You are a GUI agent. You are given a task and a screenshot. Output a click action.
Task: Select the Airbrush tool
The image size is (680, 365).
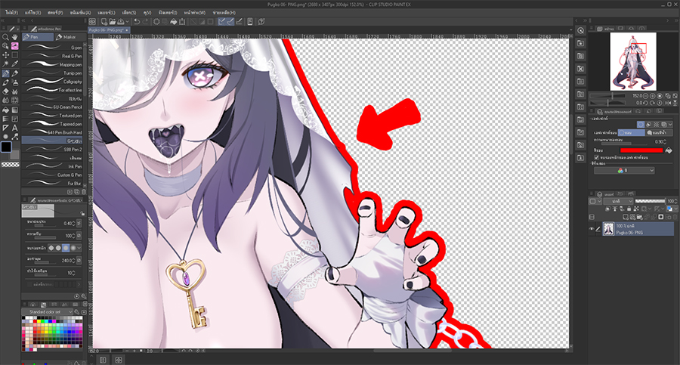tap(15, 82)
